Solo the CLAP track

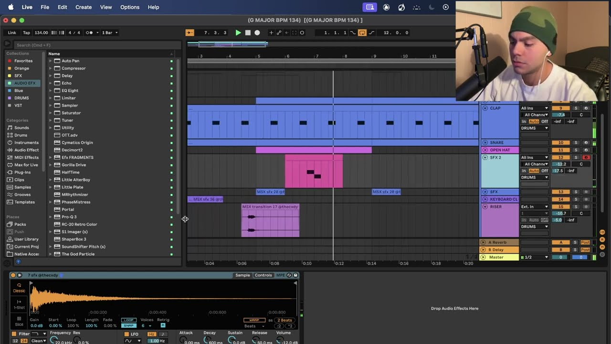[x=576, y=108]
